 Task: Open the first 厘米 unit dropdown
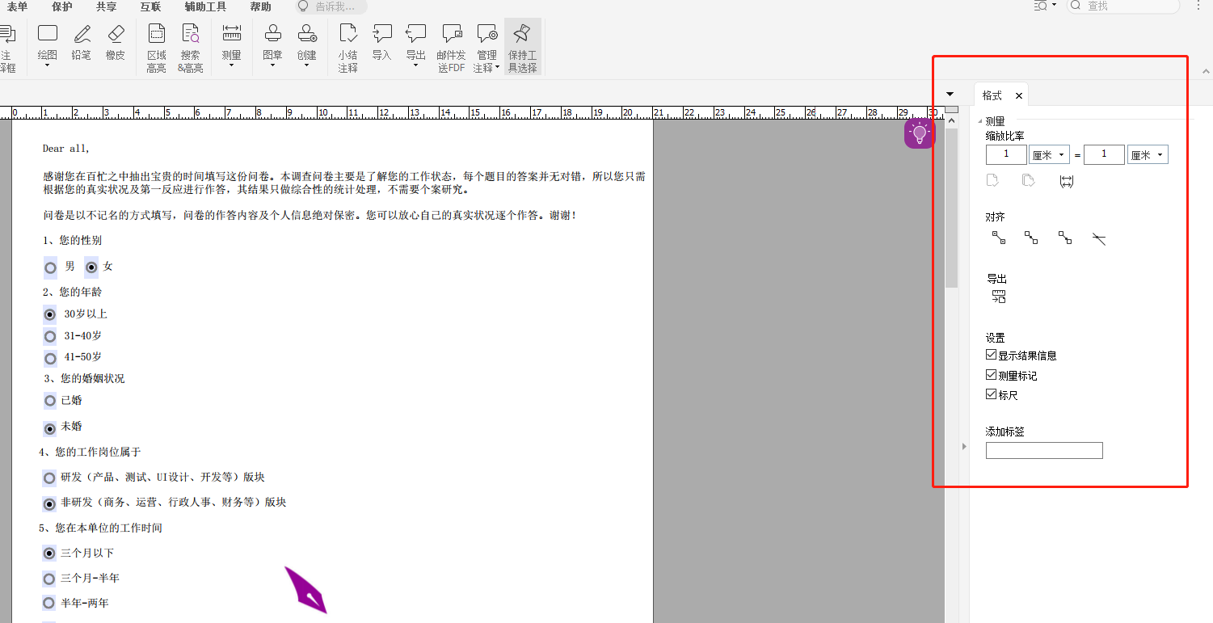tap(1049, 155)
